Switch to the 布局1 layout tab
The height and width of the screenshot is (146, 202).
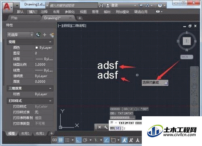point(25,134)
